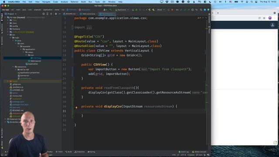Open the TODO tool window
This screenshot has width=279, height=157.
[59, 152]
